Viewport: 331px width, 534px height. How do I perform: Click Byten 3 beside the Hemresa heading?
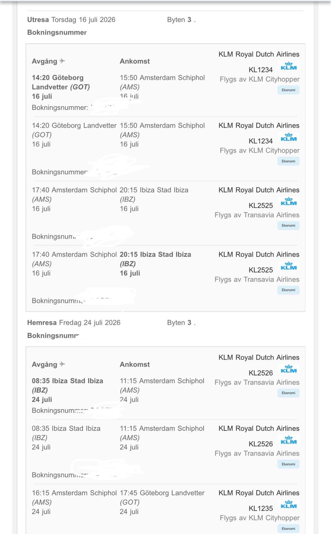click(181, 323)
